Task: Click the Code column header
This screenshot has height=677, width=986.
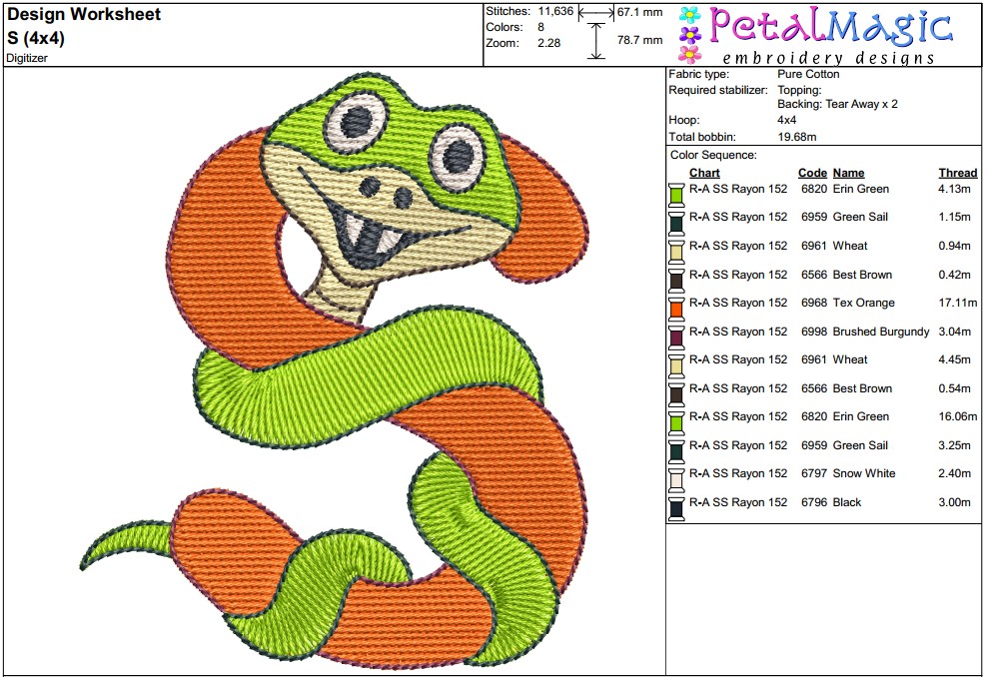Action: (x=812, y=173)
